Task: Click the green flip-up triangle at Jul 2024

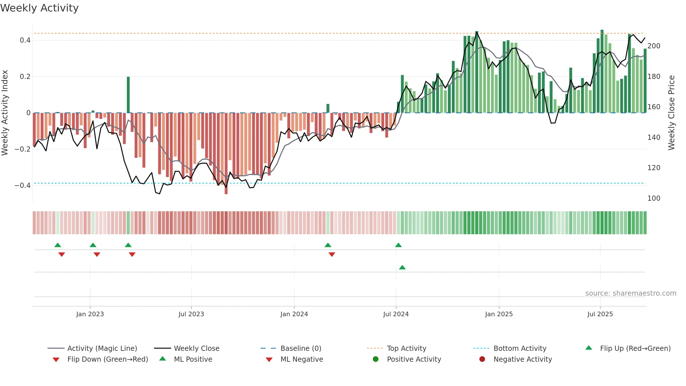Action: tap(398, 245)
